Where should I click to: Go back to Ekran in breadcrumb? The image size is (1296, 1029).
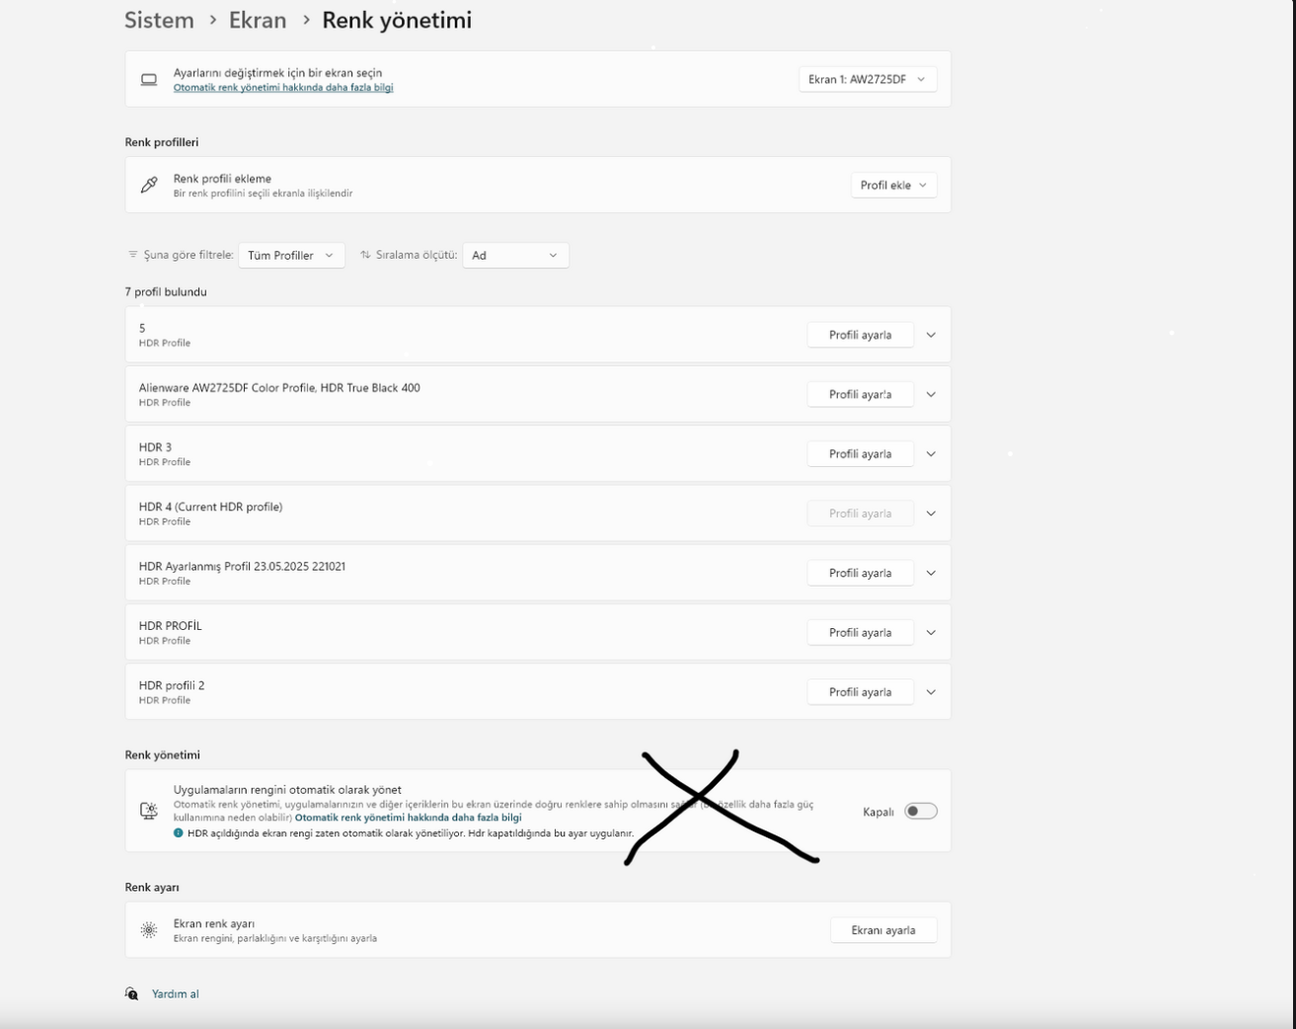[258, 20]
